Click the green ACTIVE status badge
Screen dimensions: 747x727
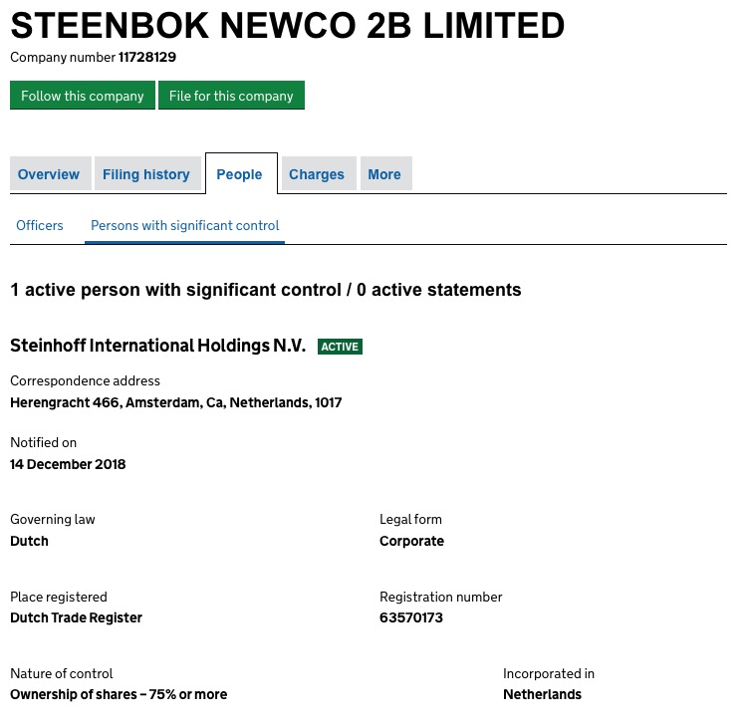pyautogui.click(x=340, y=347)
